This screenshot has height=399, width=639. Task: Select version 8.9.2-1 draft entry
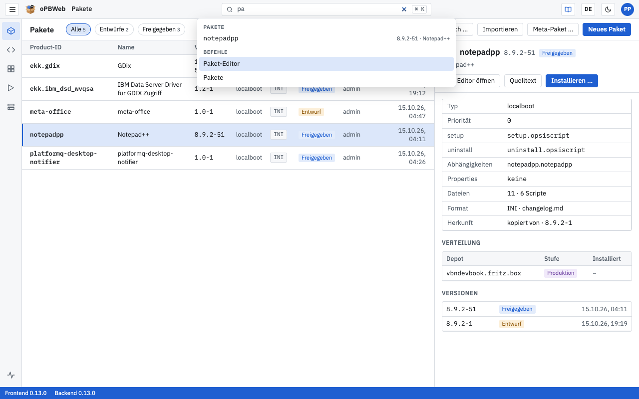click(537, 324)
